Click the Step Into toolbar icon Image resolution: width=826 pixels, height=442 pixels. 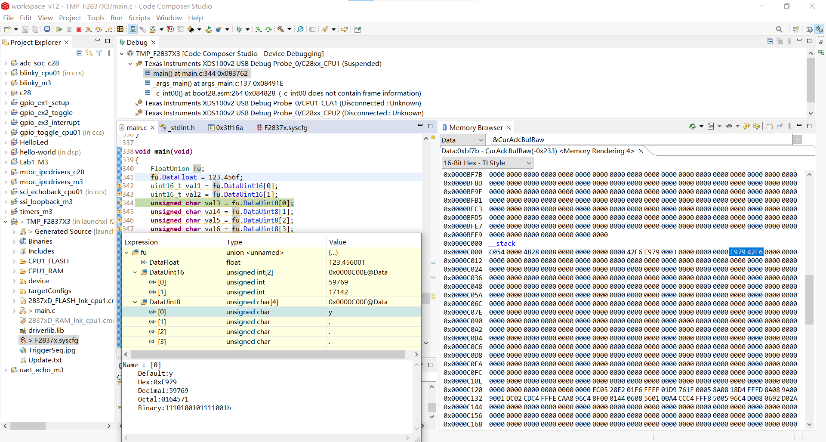(89, 29)
